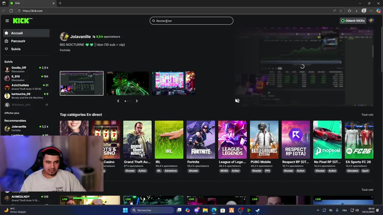Click the FPS tag under PUBG Mobile
The width and height of the screenshot is (383, 215).
point(268,171)
